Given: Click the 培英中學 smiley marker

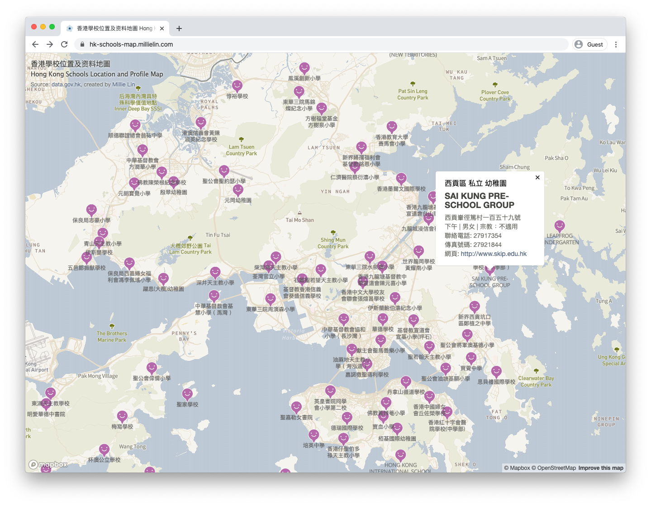Looking at the screenshot, I should pos(314,435).
